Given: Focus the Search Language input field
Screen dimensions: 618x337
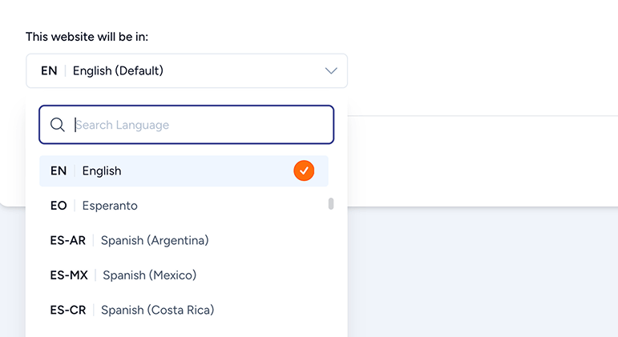Looking at the screenshot, I should (x=200, y=125).
